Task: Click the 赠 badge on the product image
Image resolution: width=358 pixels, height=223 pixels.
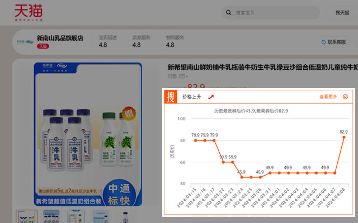Action: tap(129, 113)
